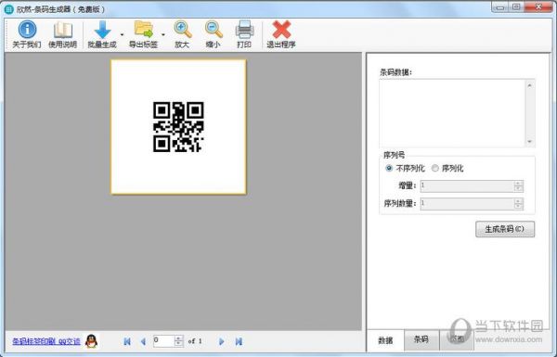Go to the first page
557x357 pixels.
(127, 341)
